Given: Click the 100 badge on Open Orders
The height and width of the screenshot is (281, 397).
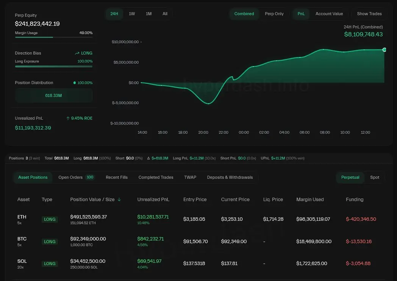Looking at the screenshot, I should point(90,177).
